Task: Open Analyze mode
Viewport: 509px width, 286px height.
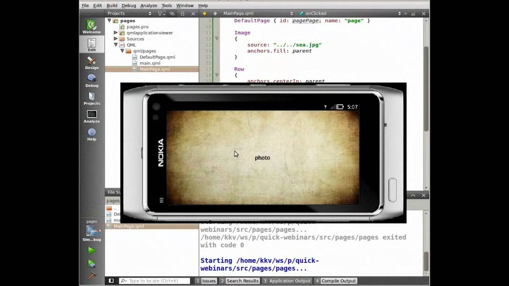Action: [x=92, y=116]
